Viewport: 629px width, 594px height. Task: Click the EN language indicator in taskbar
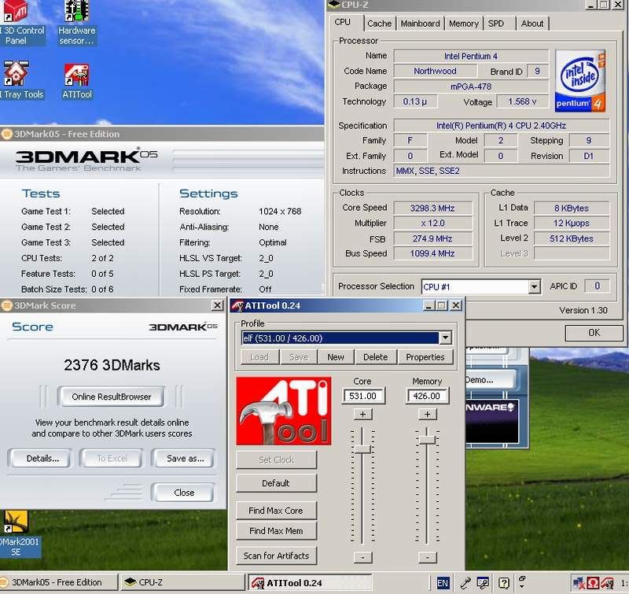click(443, 583)
